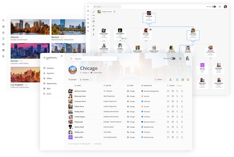Select the grid view icon
This screenshot has width=234, height=157.
click(183, 80)
